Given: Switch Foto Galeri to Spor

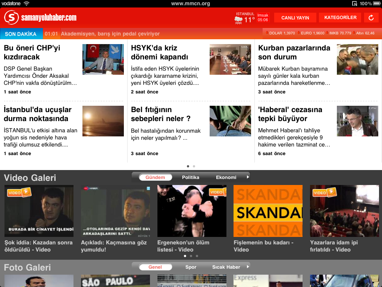Looking at the screenshot, I should click(191, 267).
